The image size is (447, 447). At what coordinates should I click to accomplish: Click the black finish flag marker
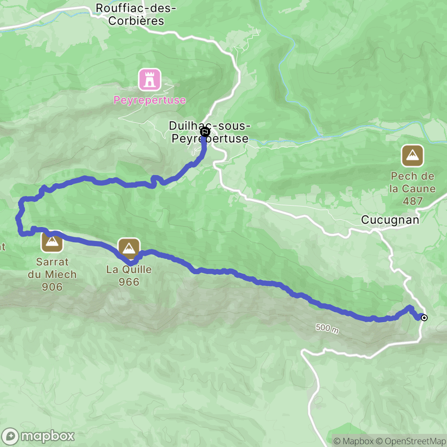point(205,132)
